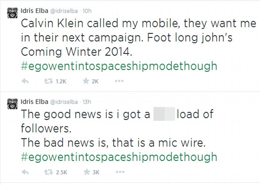Favorite the mic wire tweet star
This screenshot has height=185, width=260.
point(87,172)
